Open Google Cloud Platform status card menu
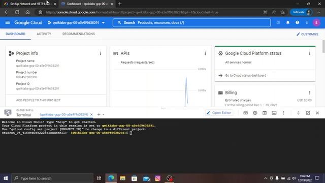This screenshot has height=183, width=325. (310, 53)
